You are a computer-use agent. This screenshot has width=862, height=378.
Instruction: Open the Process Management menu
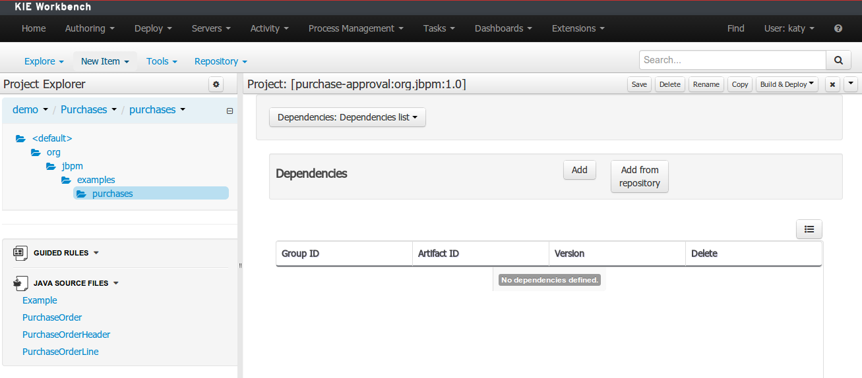[355, 28]
